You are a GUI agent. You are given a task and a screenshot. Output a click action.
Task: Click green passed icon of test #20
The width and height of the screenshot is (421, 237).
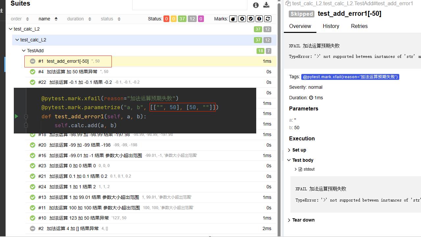(33, 145)
